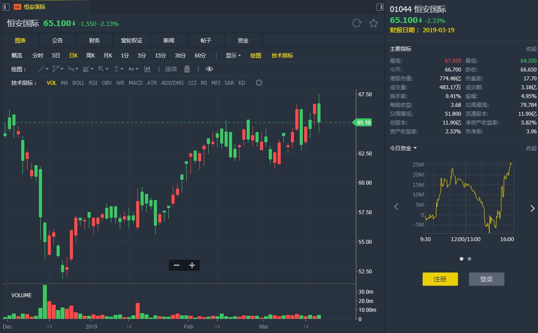Switch to the 财务 tab

pos(94,41)
